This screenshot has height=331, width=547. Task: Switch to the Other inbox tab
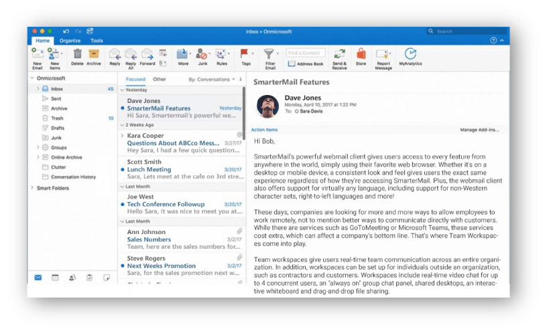click(x=159, y=80)
